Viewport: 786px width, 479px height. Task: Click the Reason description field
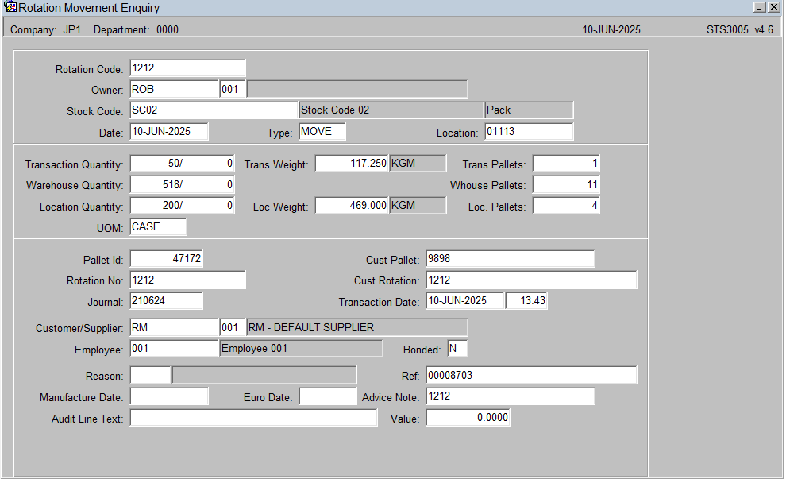click(264, 376)
